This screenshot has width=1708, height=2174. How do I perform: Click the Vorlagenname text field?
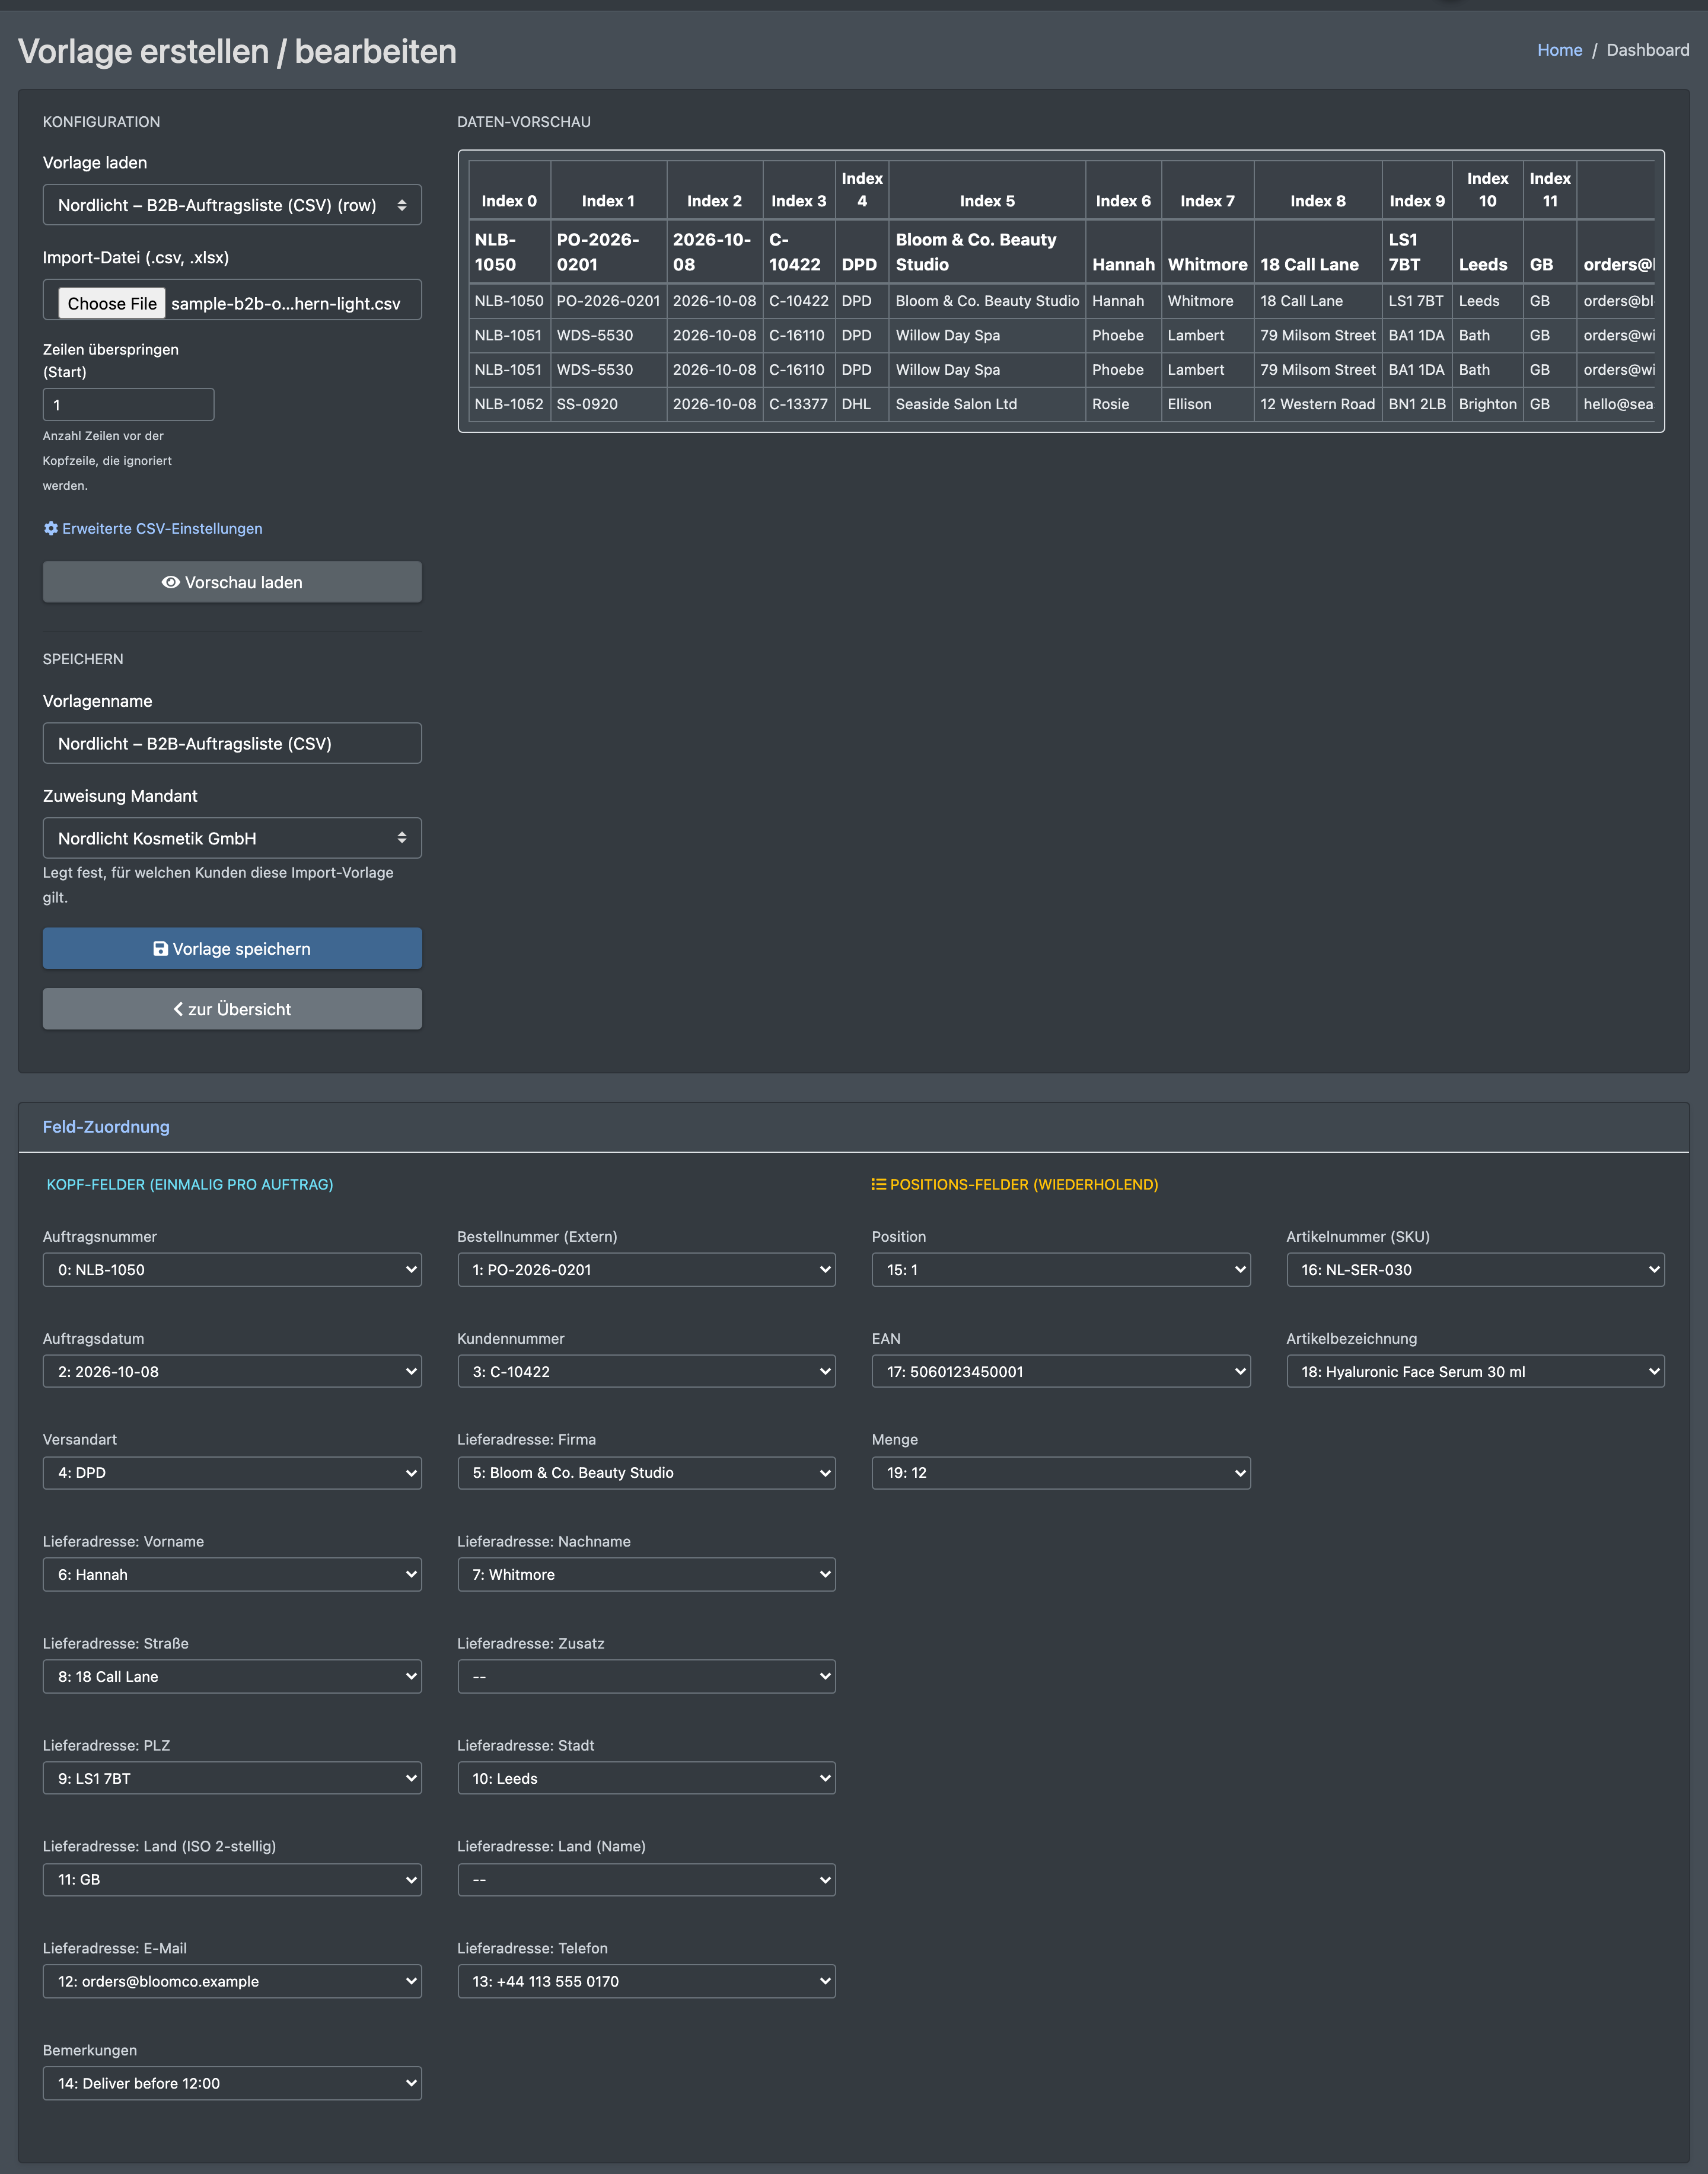(x=232, y=743)
